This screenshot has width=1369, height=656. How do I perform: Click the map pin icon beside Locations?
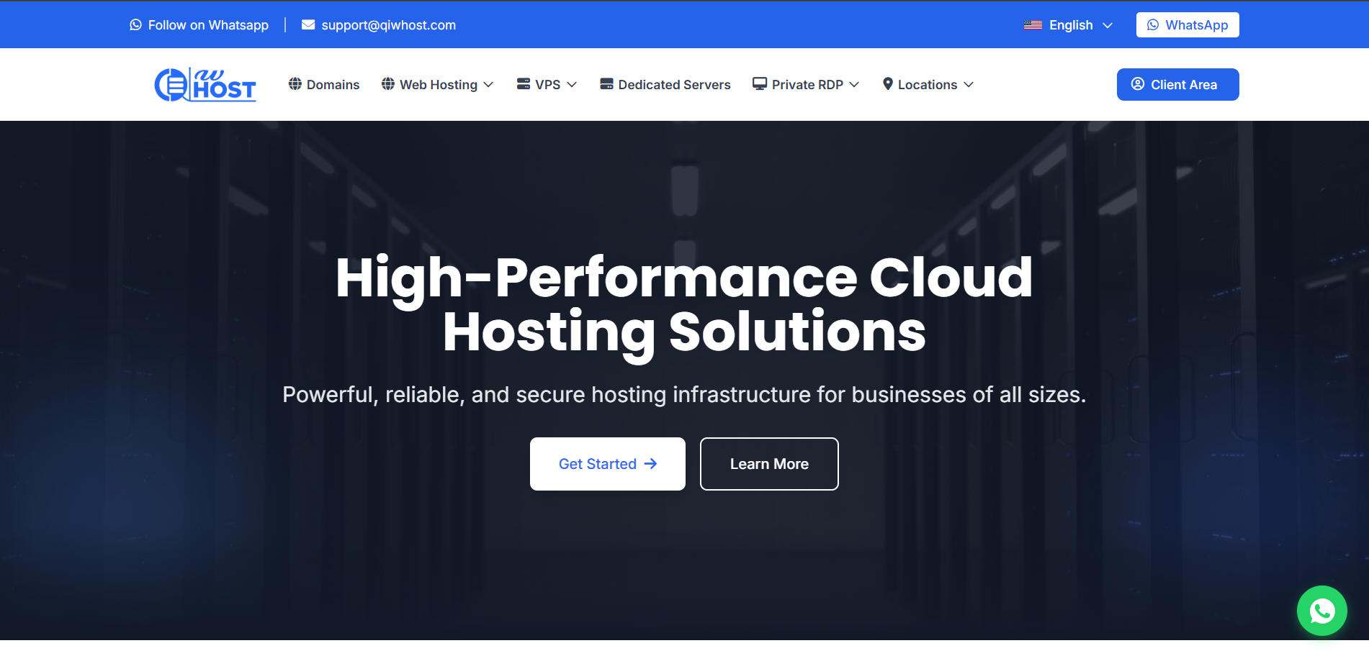[888, 84]
